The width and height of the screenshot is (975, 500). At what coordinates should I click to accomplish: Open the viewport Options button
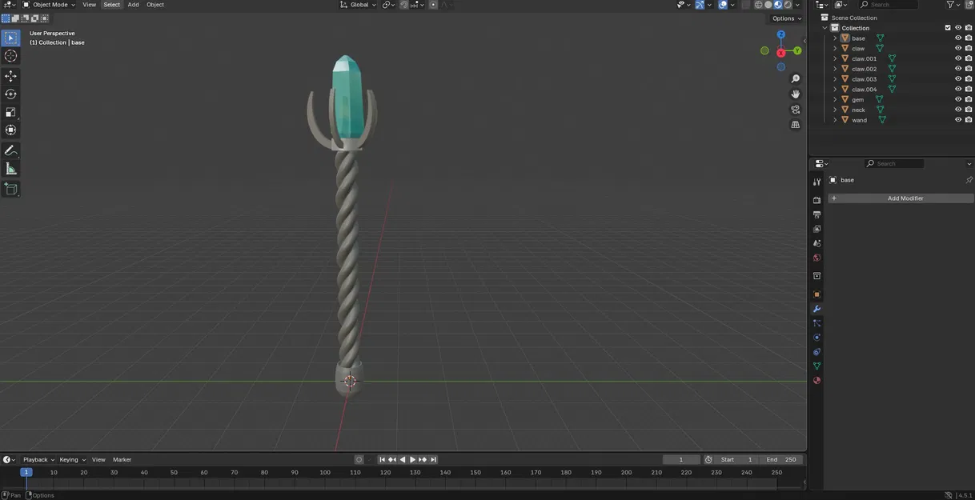click(784, 18)
